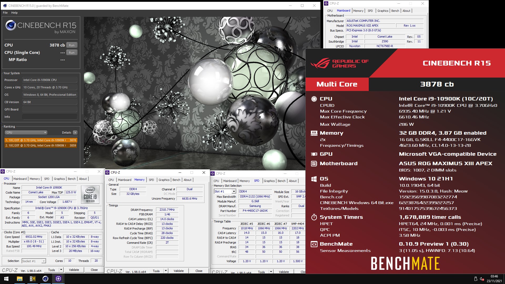
Task: Click the Republic of Gamers logo
Action: pyautogui.click(x=340, y=63)
